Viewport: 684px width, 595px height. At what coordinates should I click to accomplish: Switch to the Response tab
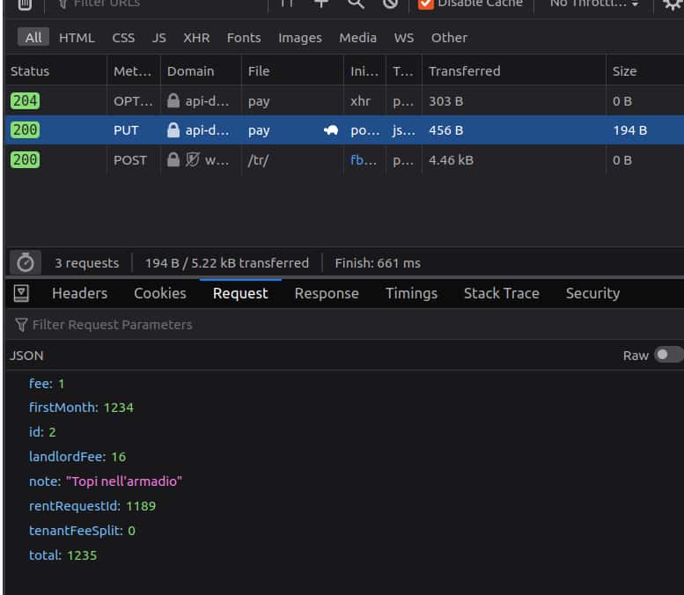[327, 293]
